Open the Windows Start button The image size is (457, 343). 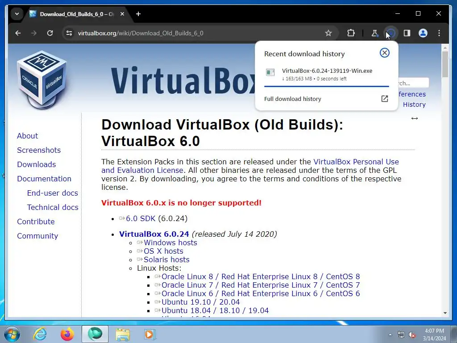12,334
